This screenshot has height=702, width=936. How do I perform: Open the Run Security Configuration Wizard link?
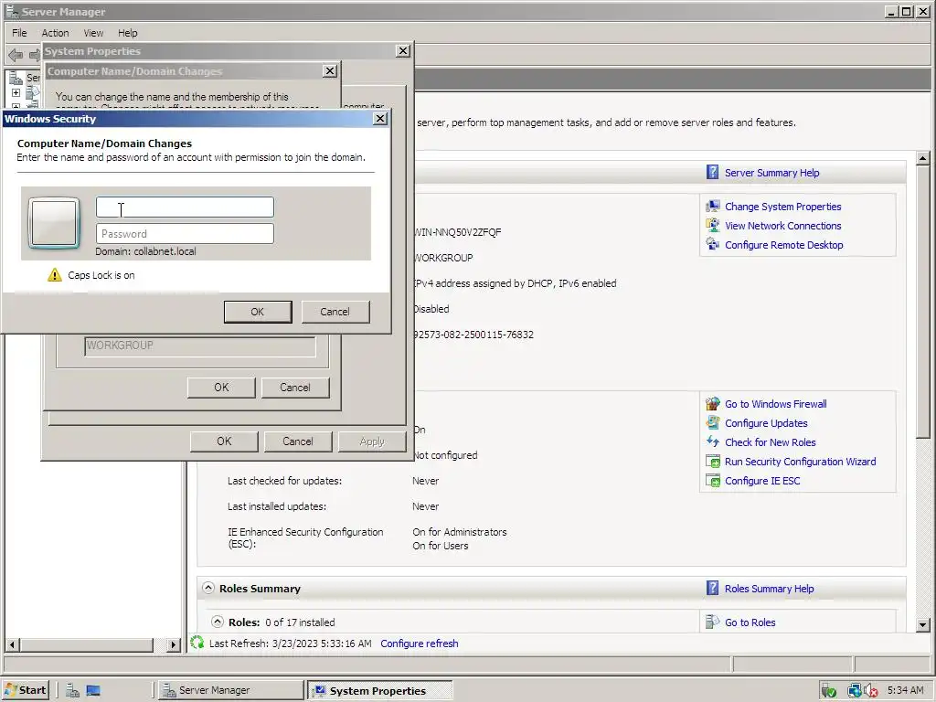[x=800, y=462]
